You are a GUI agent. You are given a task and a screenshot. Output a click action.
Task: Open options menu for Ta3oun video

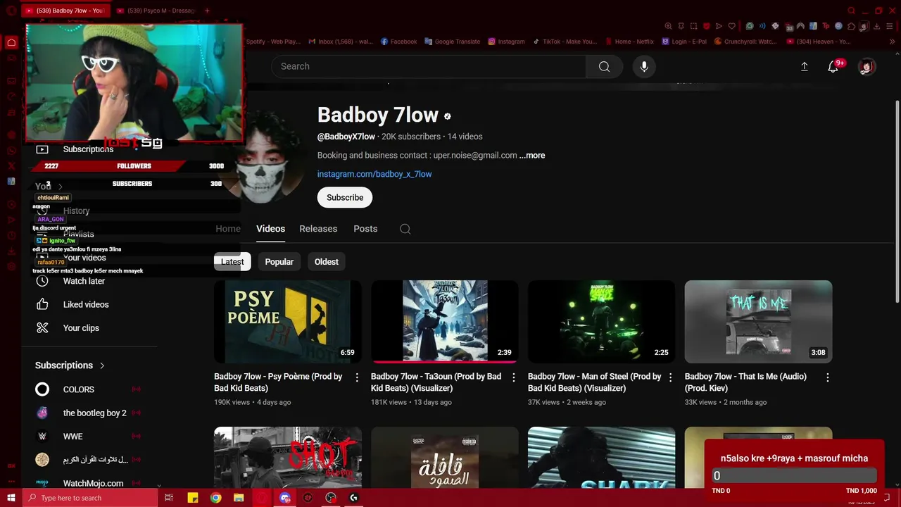514,377
